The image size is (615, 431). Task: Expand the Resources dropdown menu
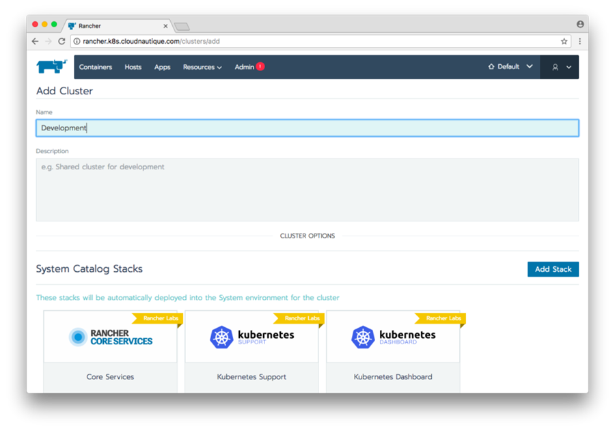202,67
